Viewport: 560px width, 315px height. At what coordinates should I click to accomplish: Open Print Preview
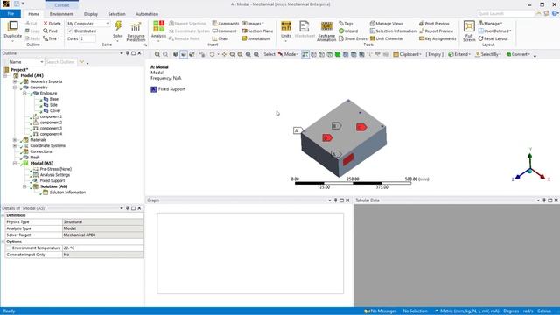coord(434,24)
